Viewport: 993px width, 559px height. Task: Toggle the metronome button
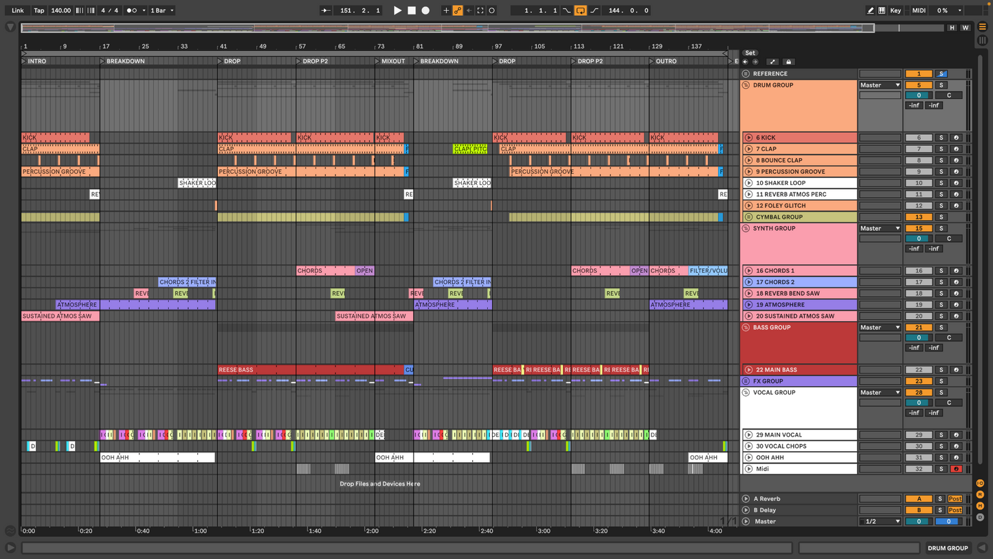point(131,10)
